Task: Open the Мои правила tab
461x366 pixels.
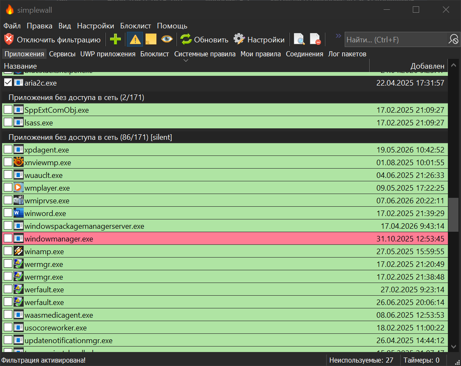Action: coord(261,54)
